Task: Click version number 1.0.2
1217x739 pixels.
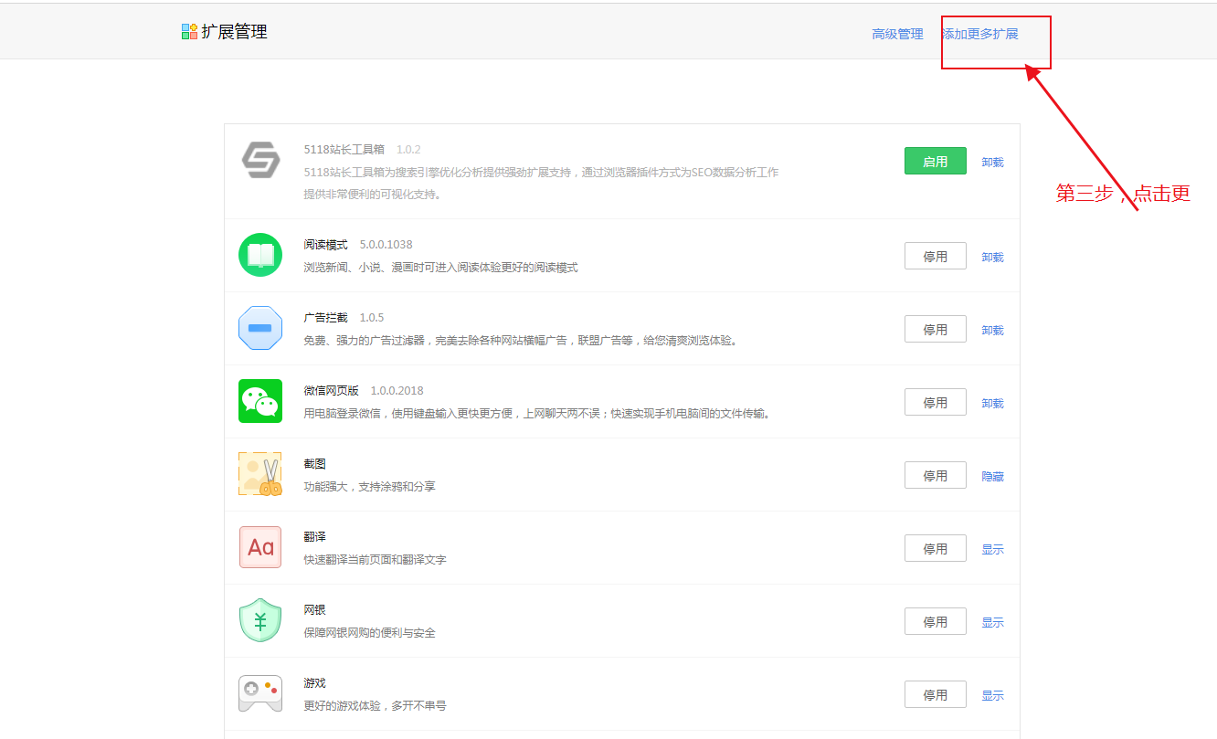Action: pyautogui.click(x=408, y=149)
